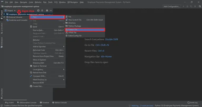Image resolution: width=202 pixels, height=107 pixels.
Task: Open the Structure side tab
Action: pyautogui.click(x=2, y=28)
